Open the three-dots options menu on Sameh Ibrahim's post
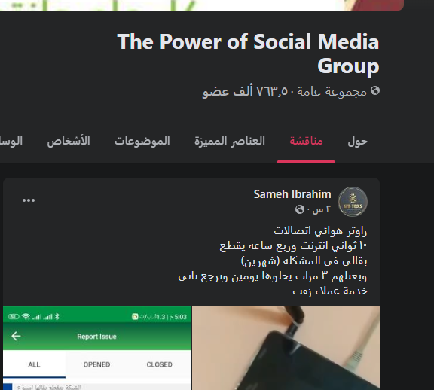This screenshot has width=434, height=390. (x=29, y=200)
